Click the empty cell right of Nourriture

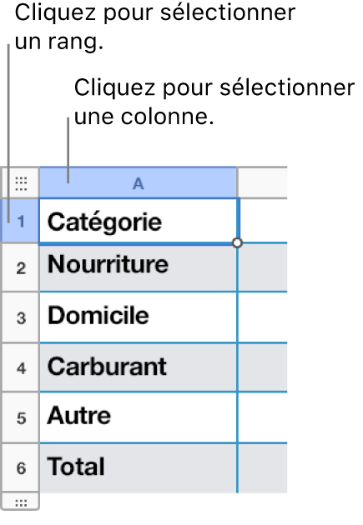click(263, 267)
